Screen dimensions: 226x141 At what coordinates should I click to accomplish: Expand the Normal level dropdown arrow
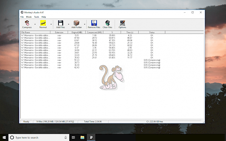point(51,24)
